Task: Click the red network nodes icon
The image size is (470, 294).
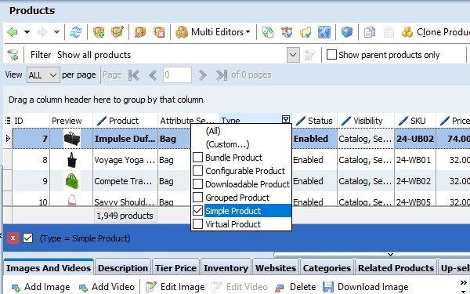Action: (x=287, y=32)
